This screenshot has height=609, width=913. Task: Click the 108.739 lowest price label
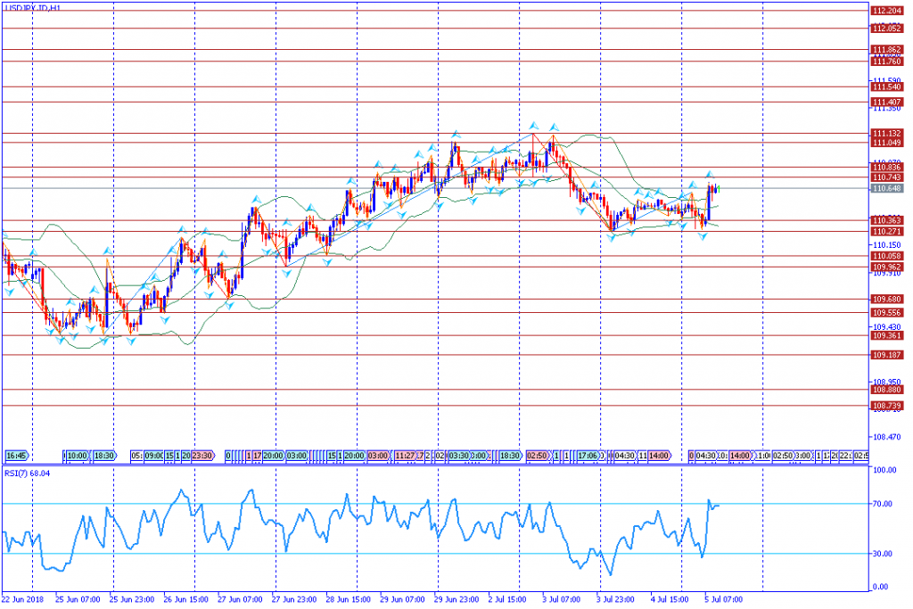[885, 406]
